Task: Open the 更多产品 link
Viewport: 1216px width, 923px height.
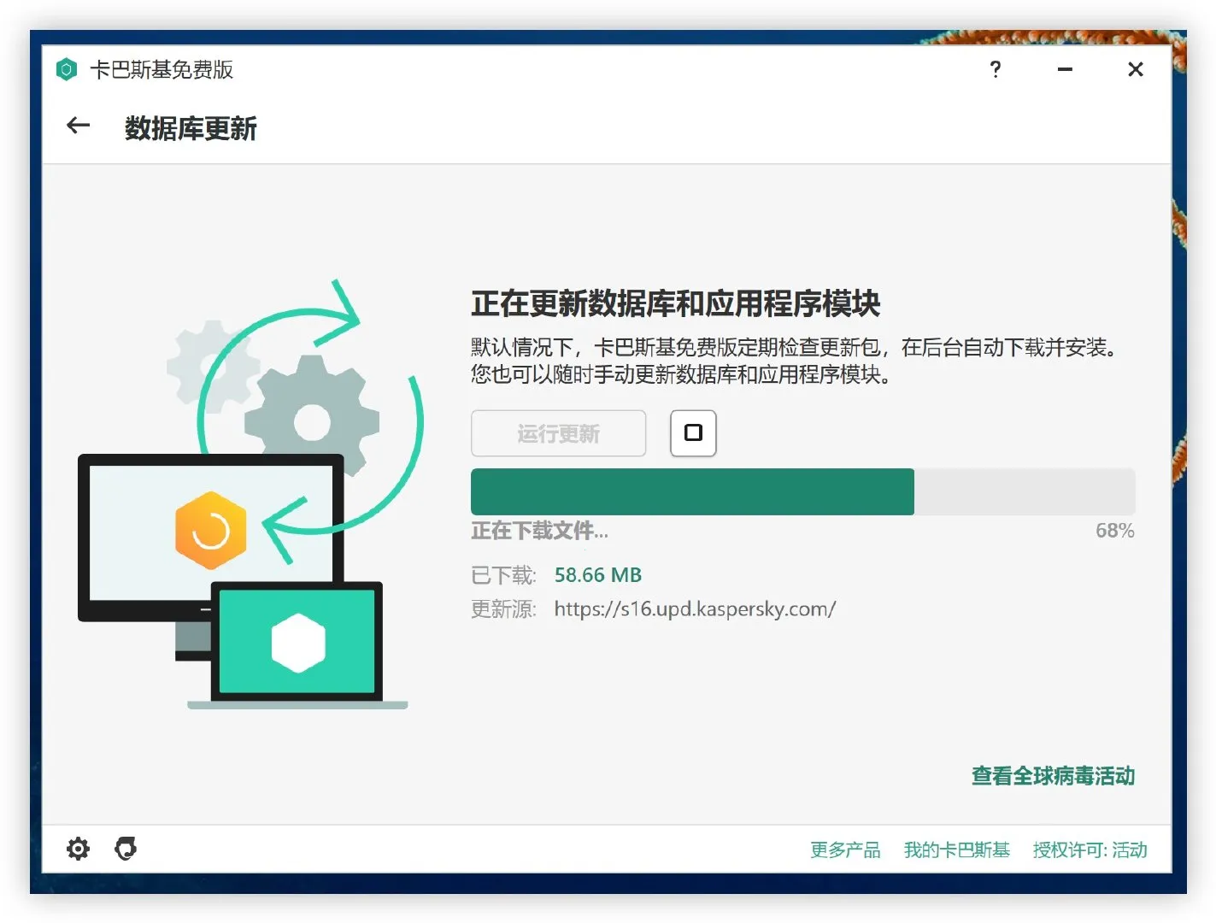Action: click(x=845, y=850)
